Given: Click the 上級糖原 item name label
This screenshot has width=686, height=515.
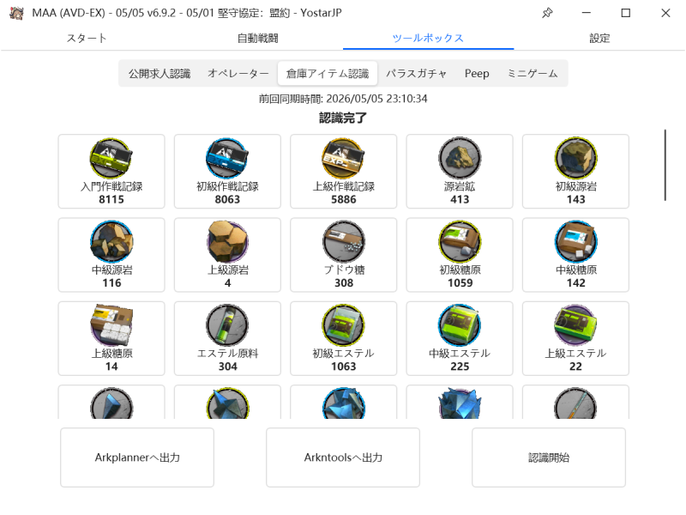Looking at the screenshot, I should click(111, 354).
